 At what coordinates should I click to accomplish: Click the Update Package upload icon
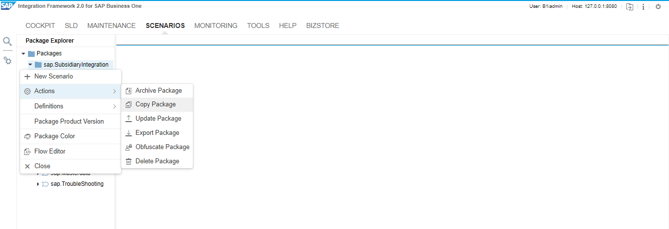point(129,119)
